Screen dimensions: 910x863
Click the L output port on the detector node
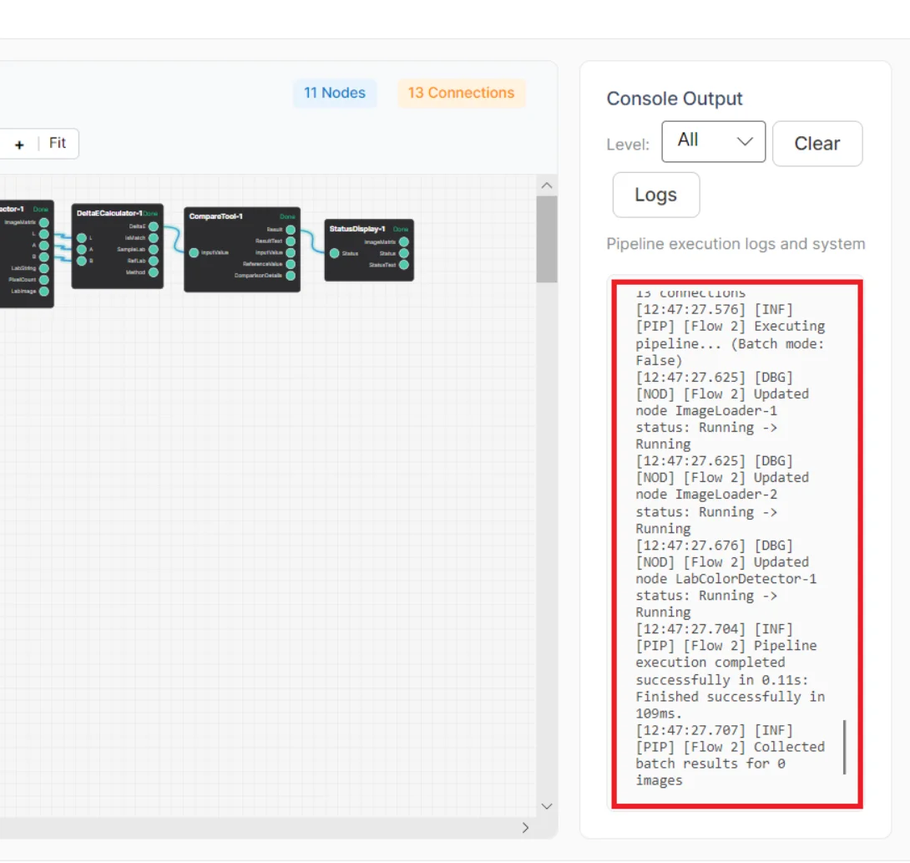[x=44, y=234]
